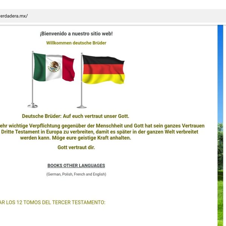Click the black stripe of German flag
The image size is (226, 226).
click(103, 60)
